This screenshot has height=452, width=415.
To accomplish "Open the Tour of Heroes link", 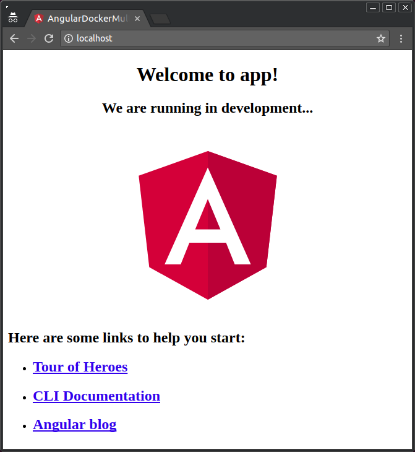I will (80, 367).
